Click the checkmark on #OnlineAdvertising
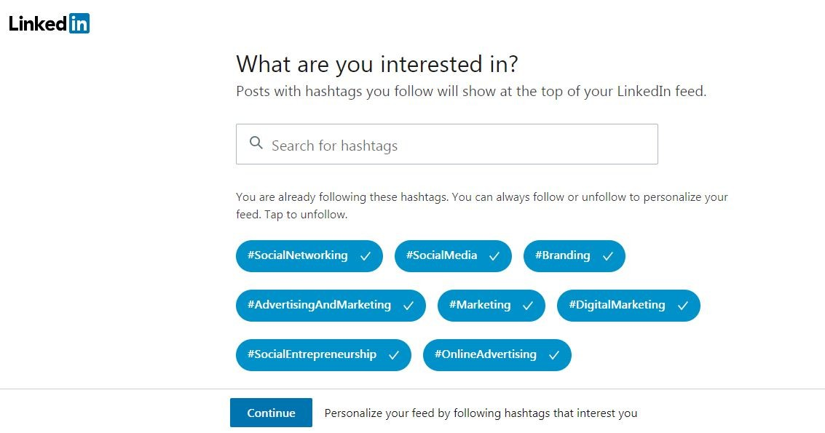 click(553, 355)
